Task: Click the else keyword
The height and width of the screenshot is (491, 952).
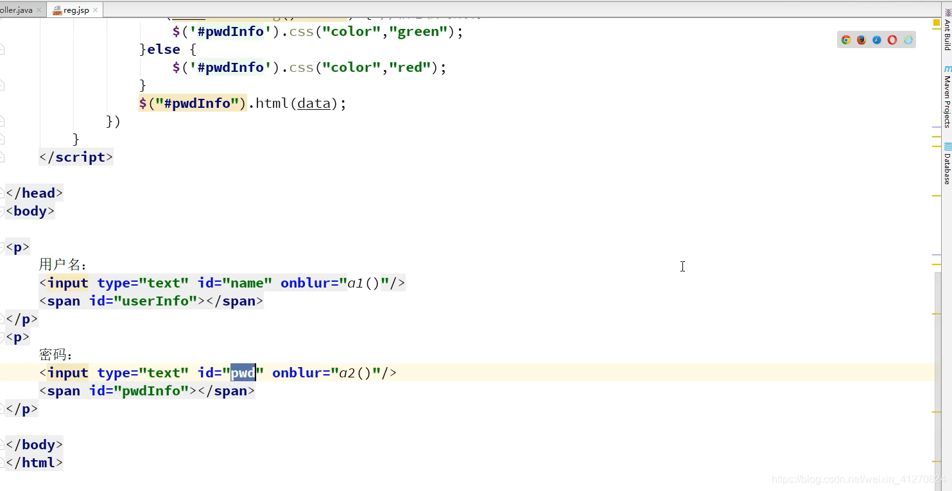Action: 164,49
